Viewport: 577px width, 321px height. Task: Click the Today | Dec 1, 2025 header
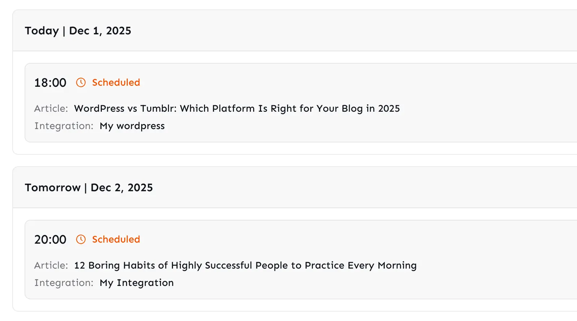coord(78,31)
